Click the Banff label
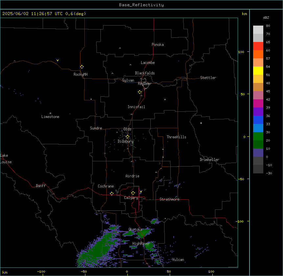The width and height of the screenshot is (283, 276). coord(41,186)
